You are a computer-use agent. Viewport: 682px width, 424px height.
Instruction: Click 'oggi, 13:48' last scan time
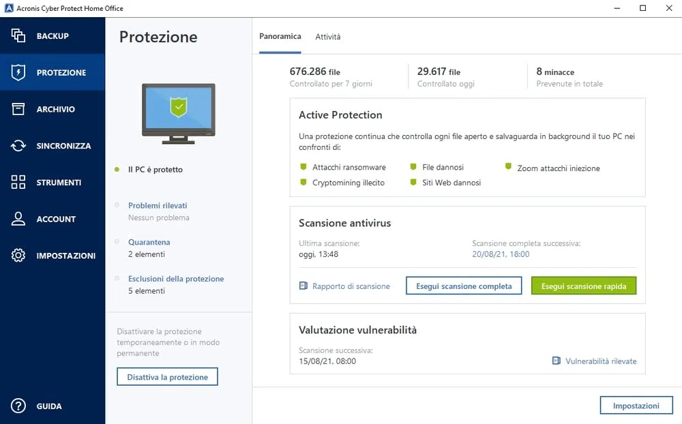tap(318, 254)
